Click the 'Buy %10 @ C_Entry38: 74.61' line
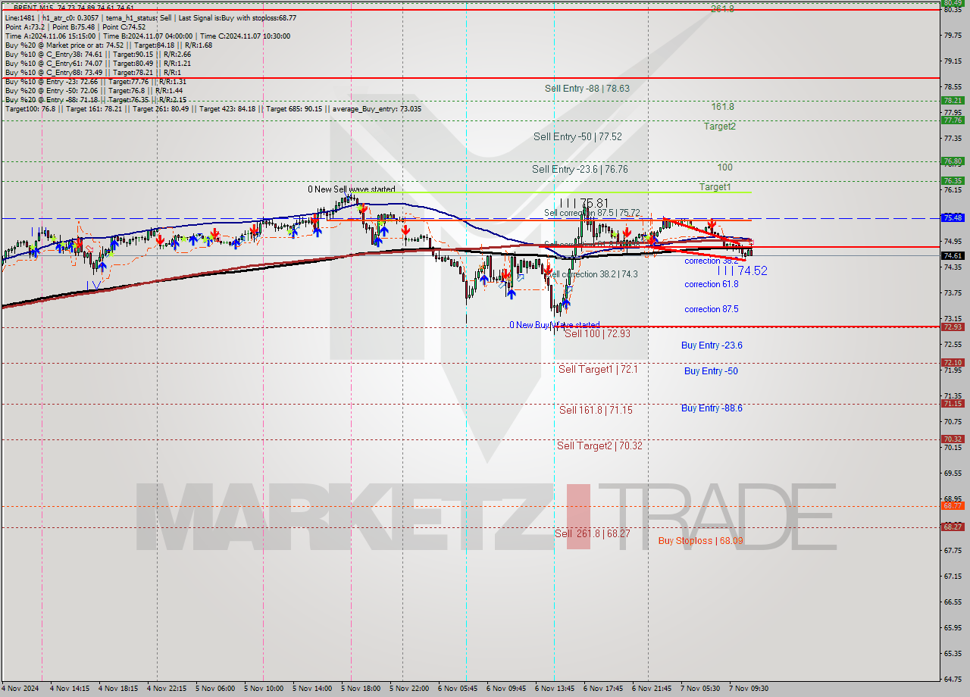The height and width of the screenshot is (697, 970). coord(98,54)
